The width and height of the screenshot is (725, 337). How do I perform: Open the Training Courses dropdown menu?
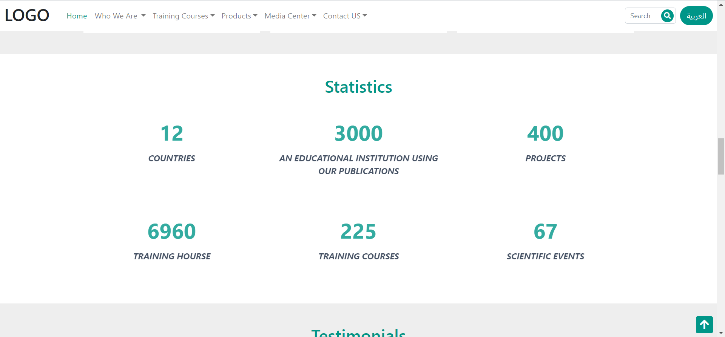coord(183,16)
